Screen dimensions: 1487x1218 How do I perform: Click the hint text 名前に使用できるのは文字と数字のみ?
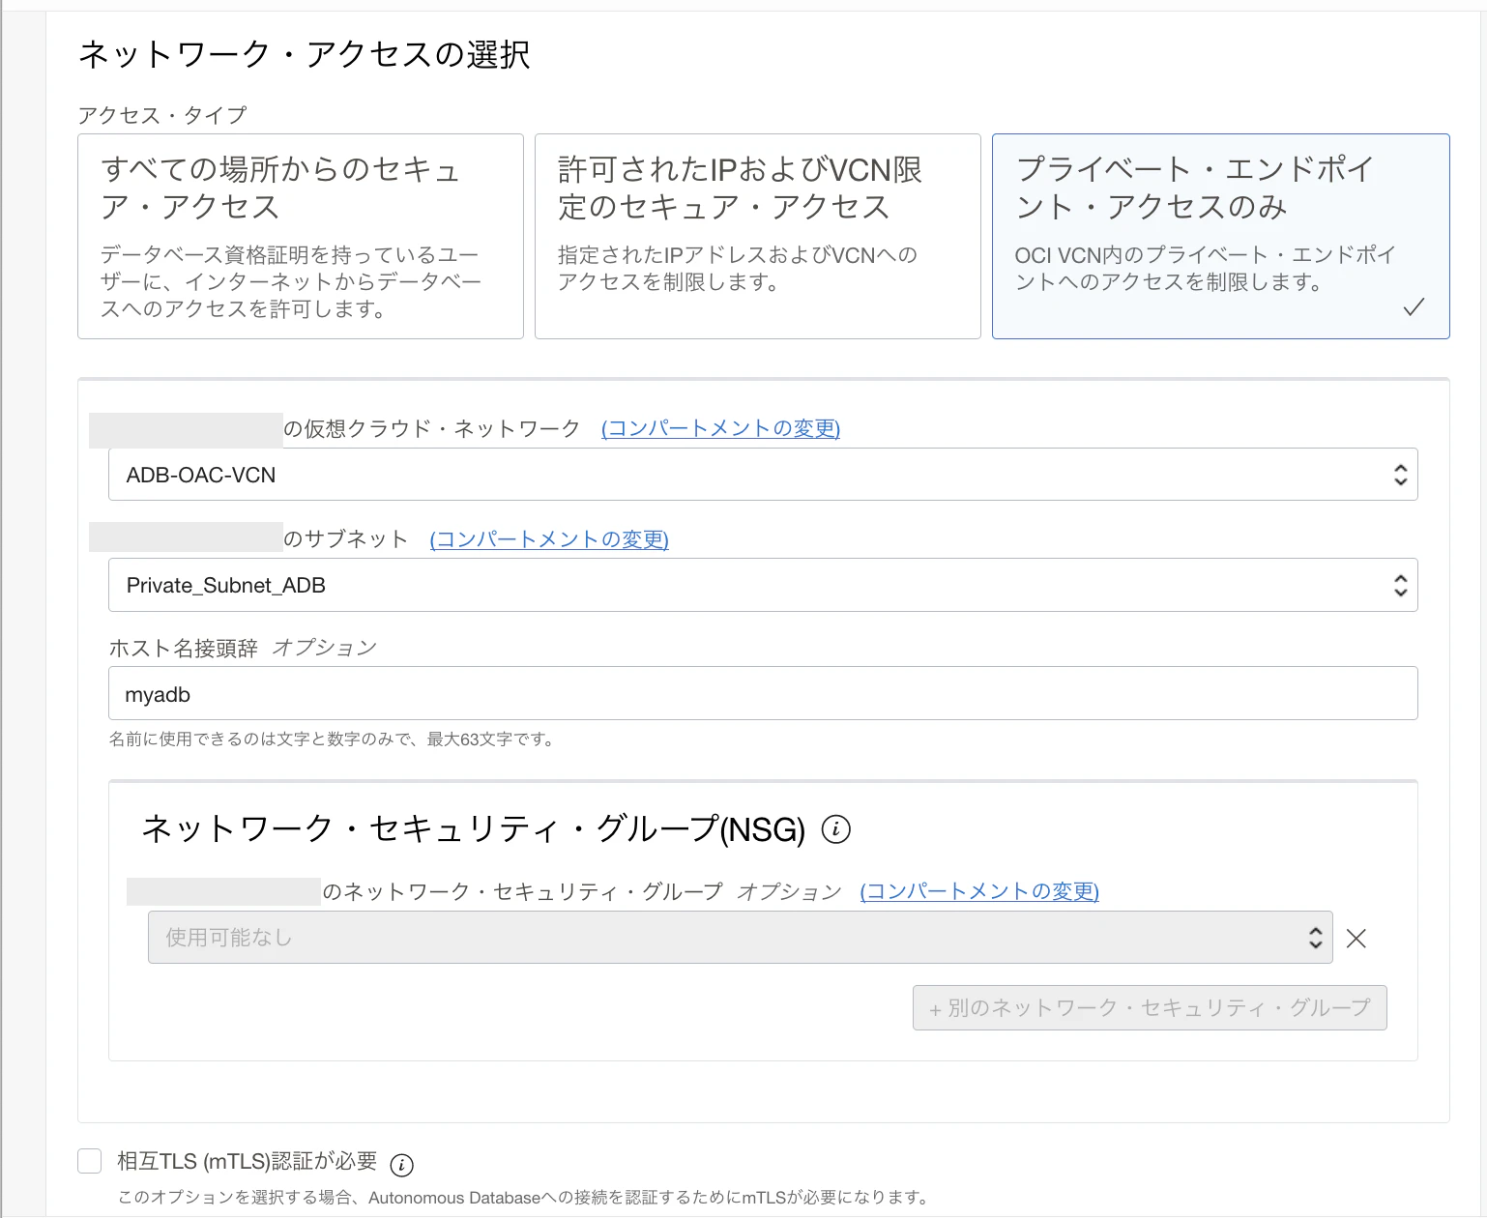click(331, 739)
